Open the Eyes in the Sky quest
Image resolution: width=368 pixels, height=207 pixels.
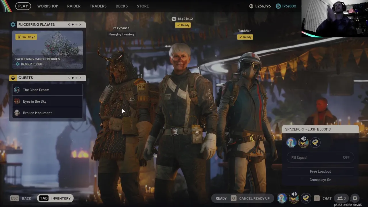coord(47,101)
